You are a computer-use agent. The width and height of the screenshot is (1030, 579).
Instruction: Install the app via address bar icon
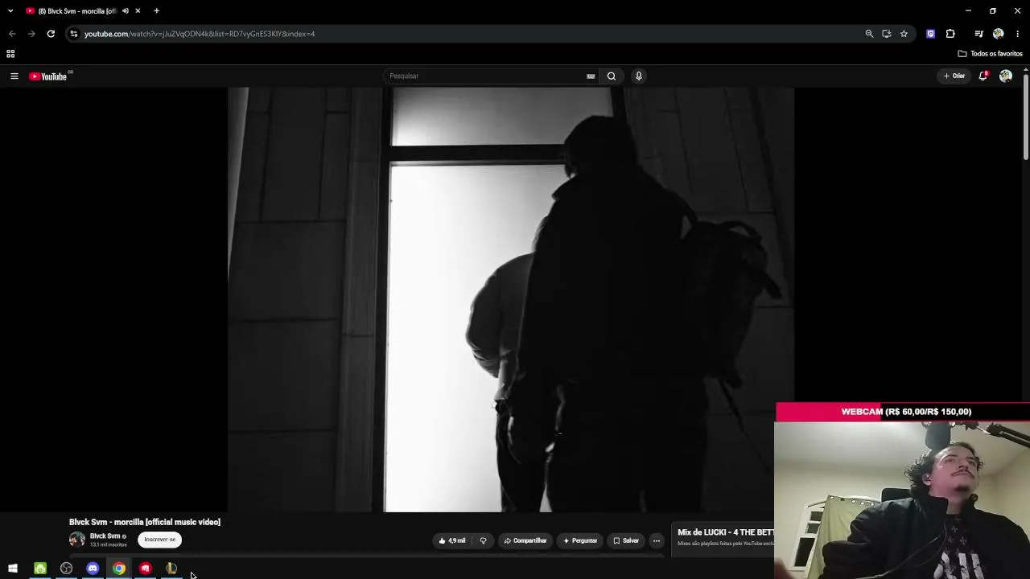(887, 34)
